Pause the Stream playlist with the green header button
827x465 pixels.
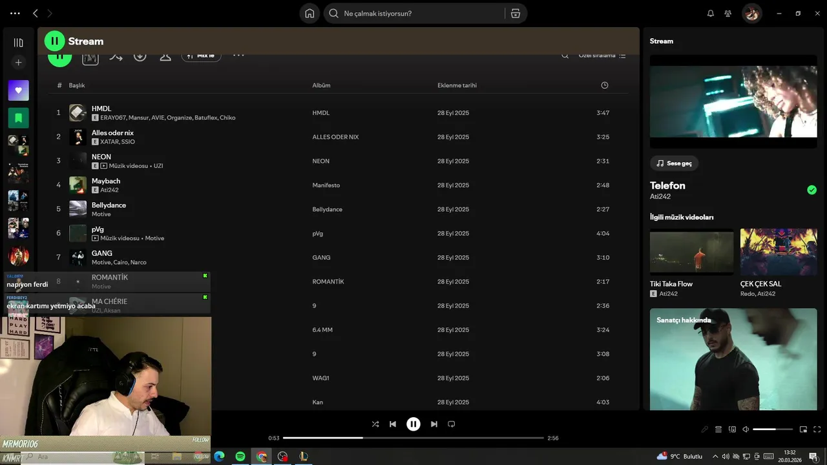coord(55,41)
